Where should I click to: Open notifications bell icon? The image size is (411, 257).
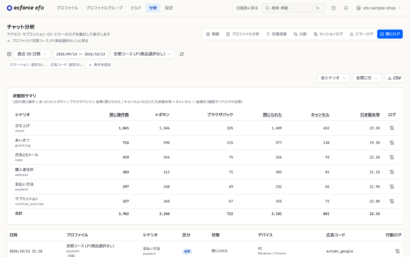(346, 8)
